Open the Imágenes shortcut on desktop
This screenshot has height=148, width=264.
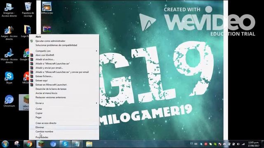tap(9, 10)
